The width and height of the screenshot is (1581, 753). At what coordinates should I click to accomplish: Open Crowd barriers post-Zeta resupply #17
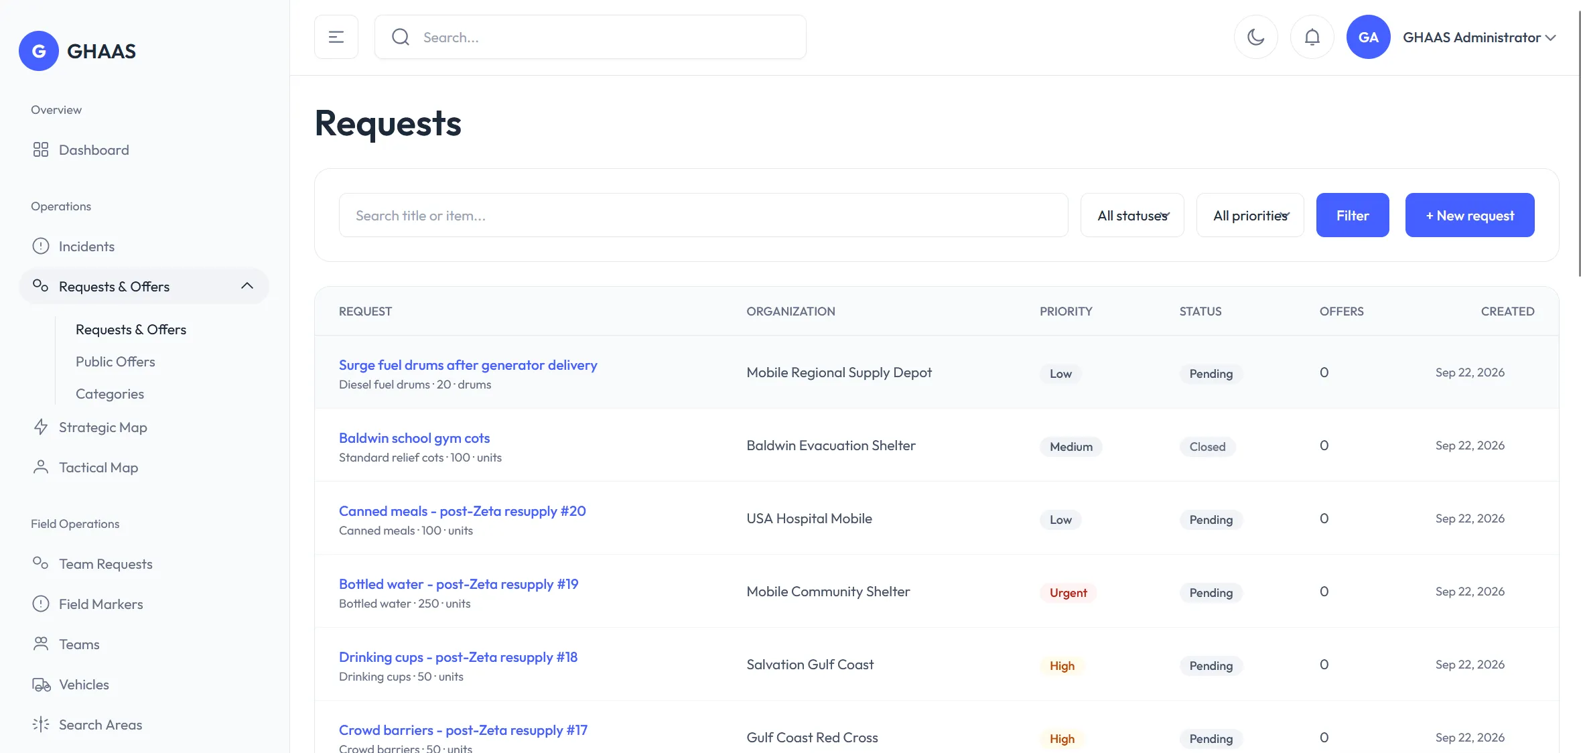click(x=463, y=730)
